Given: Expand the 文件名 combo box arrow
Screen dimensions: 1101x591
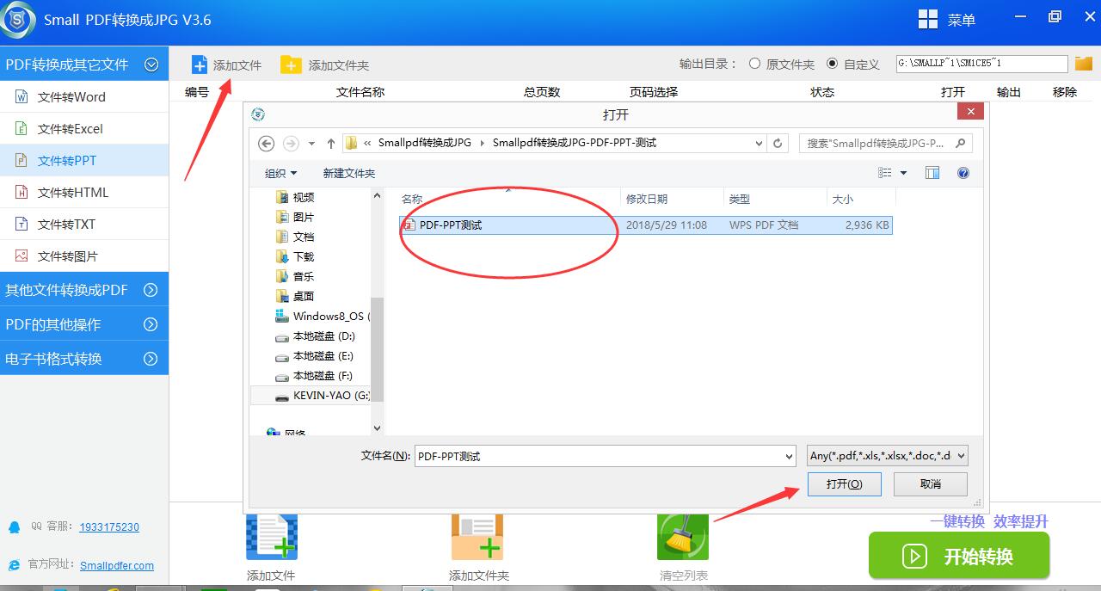Looking at the screenshot, I should point(788,455).
